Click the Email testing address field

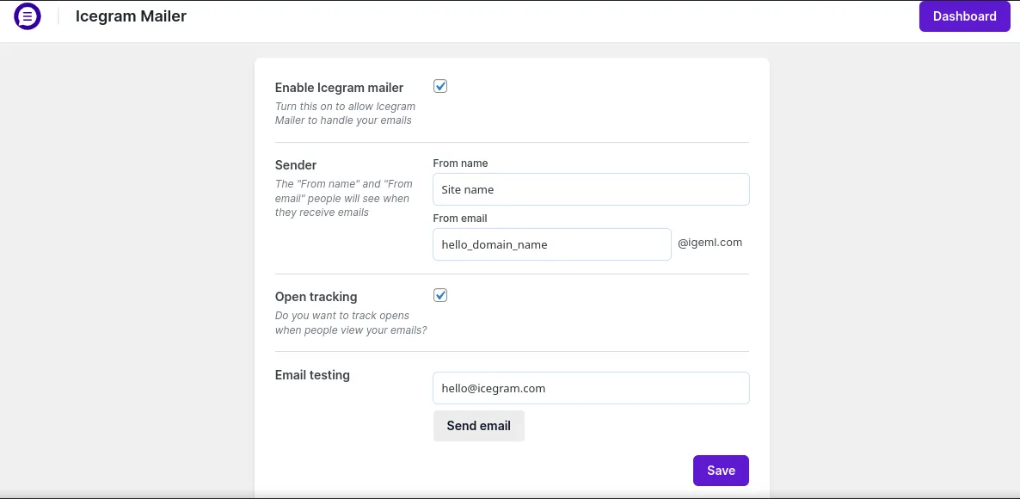pyautogui.click(x=591, y=388)
